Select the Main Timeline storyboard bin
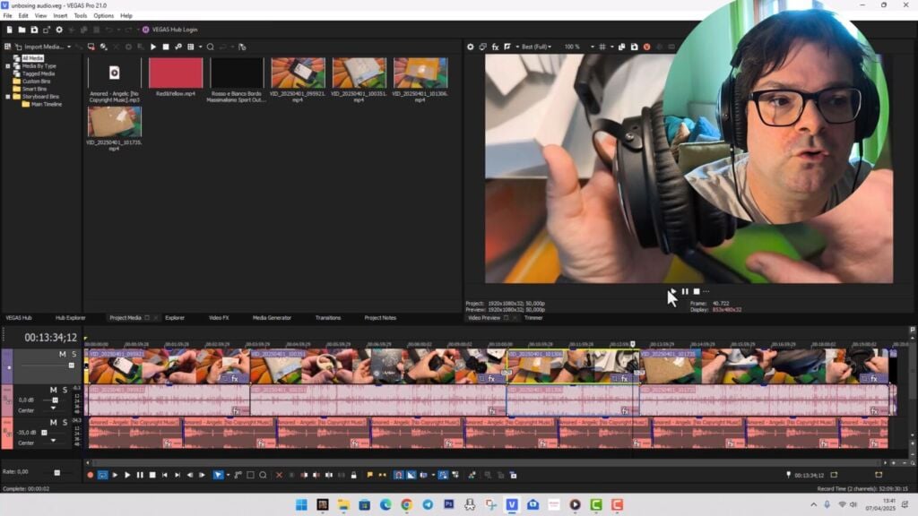The image size is (918, 516). (47, 104)
